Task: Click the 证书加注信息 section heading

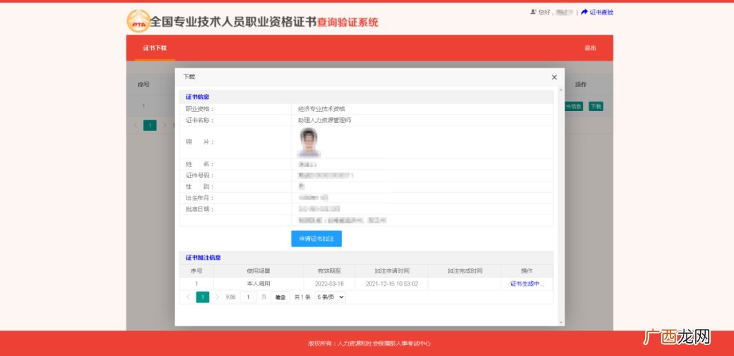Action: (x=203, y=257)
